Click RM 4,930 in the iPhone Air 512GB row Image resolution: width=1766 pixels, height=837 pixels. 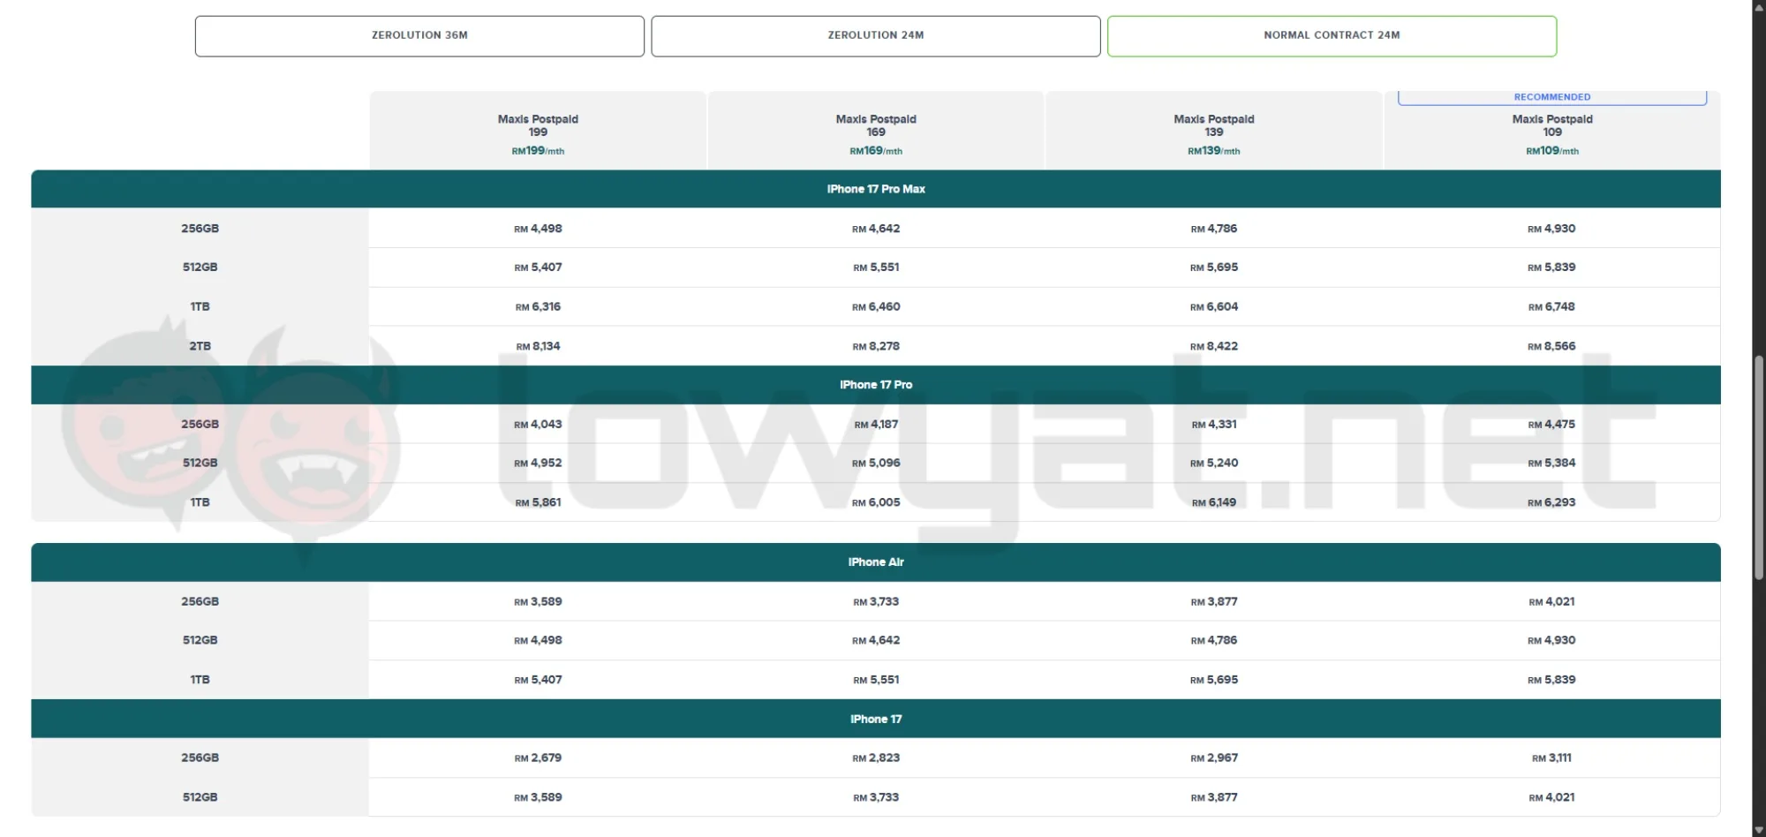click(1551, 641)
